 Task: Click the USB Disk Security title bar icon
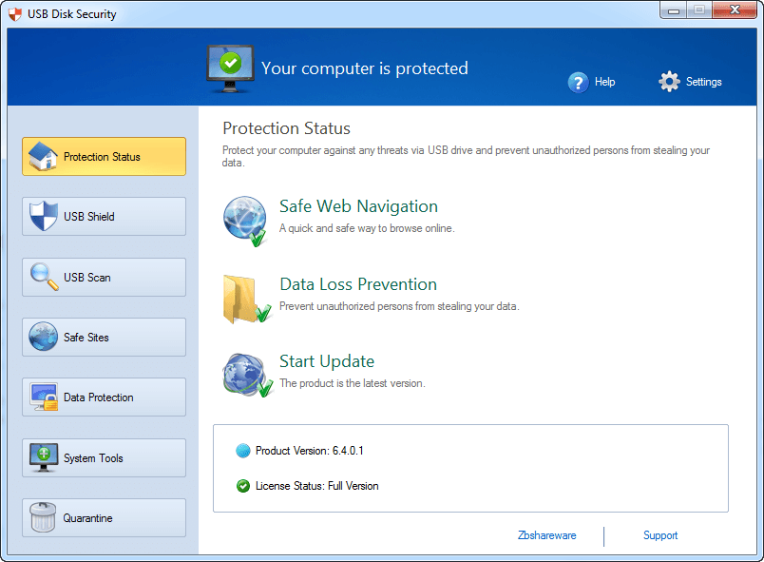point(15,14)
